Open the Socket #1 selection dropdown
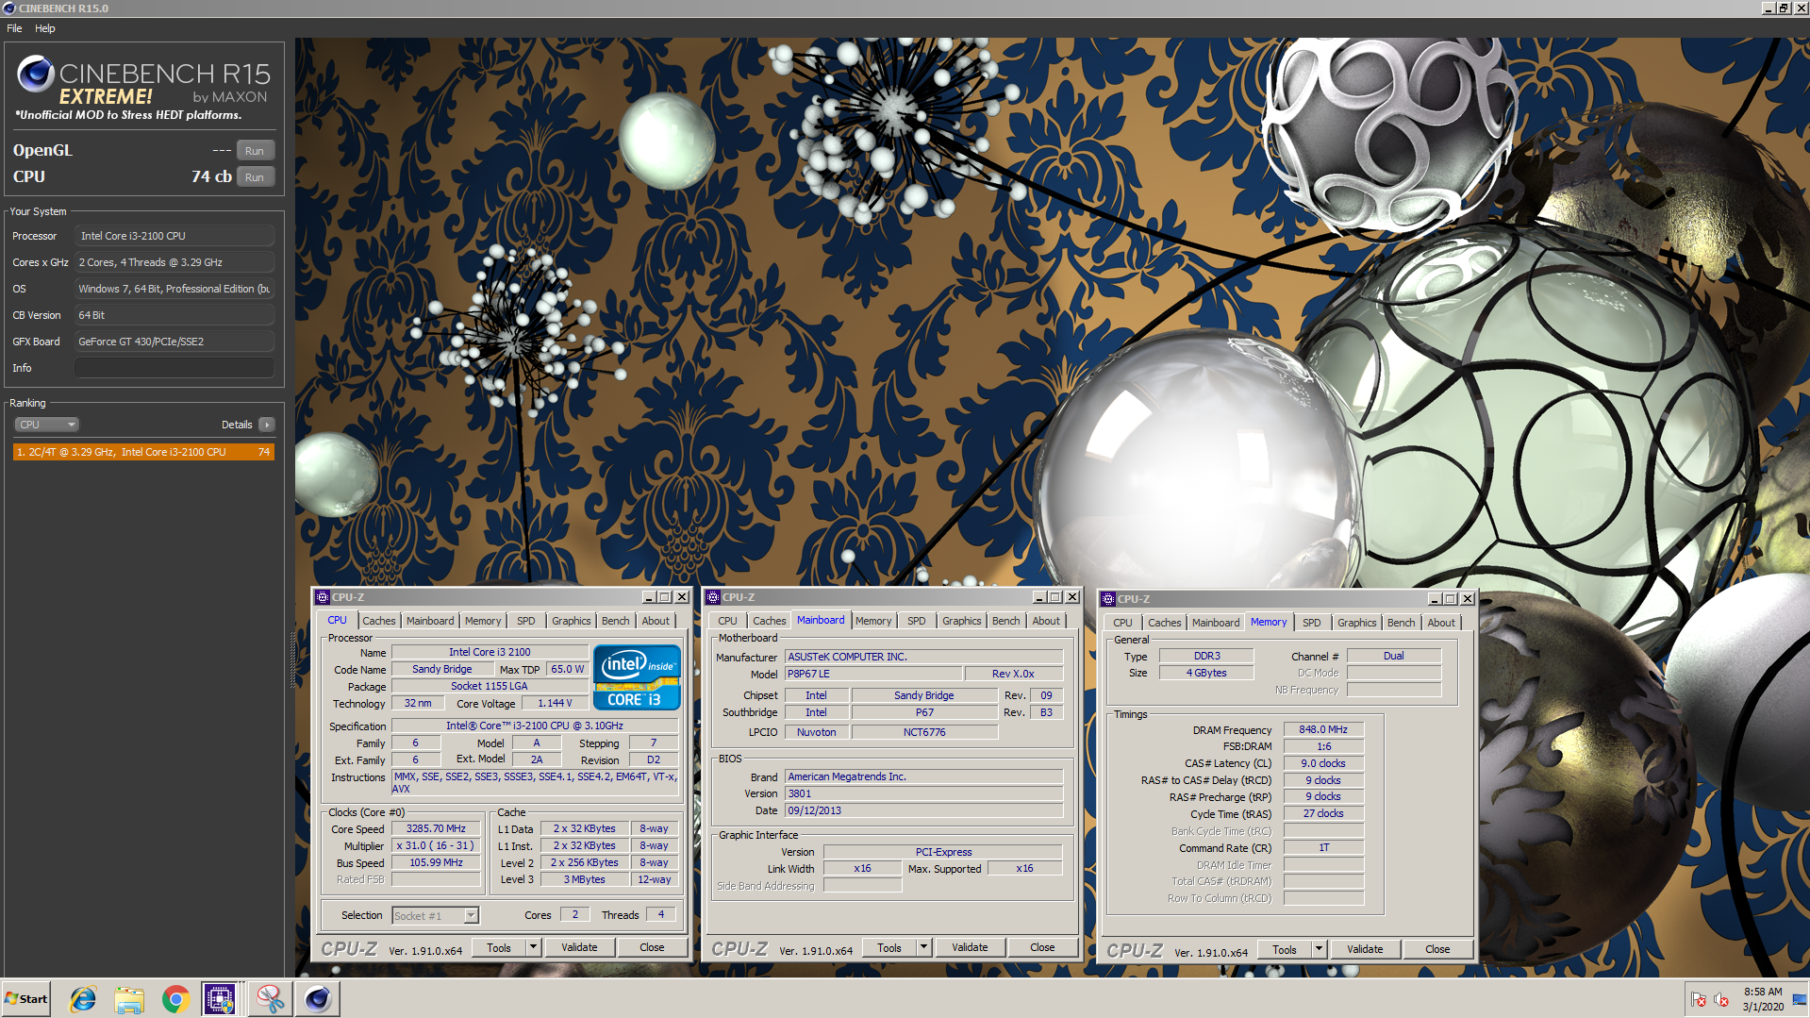Image resolution: width=1810 pixels, height=1018 pixels. tap(436, 916)
